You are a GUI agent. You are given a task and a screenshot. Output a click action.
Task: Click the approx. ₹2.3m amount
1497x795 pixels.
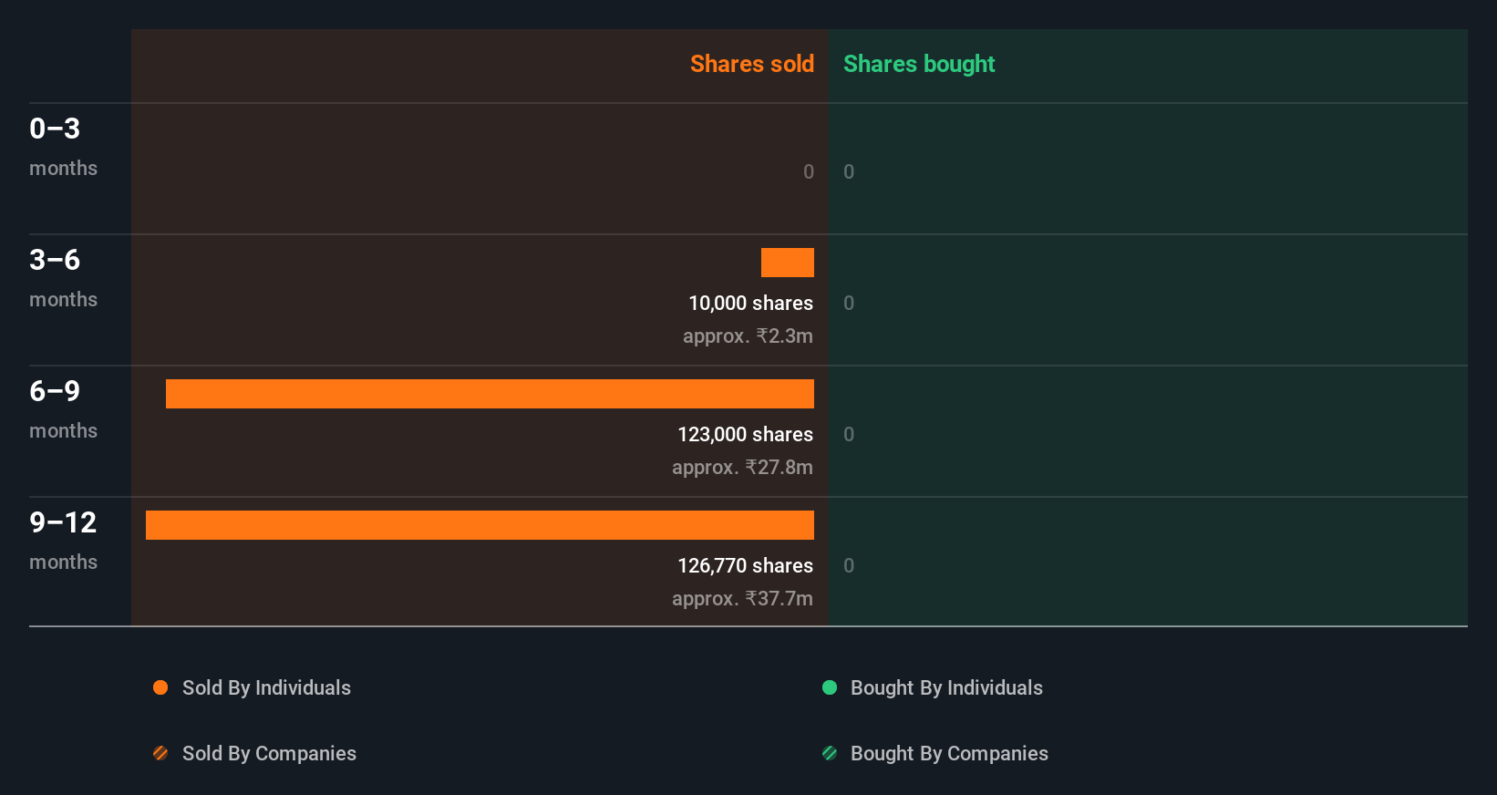[748, 336]
